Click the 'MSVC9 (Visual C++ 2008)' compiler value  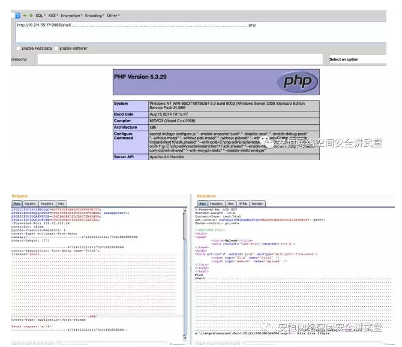click(172, 120)
